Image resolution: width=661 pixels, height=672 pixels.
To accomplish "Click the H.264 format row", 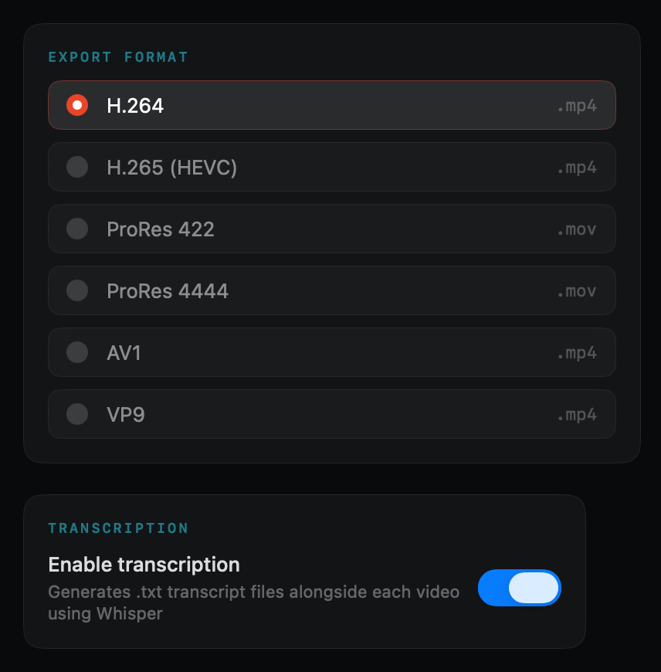I will (x=331, y=105).
